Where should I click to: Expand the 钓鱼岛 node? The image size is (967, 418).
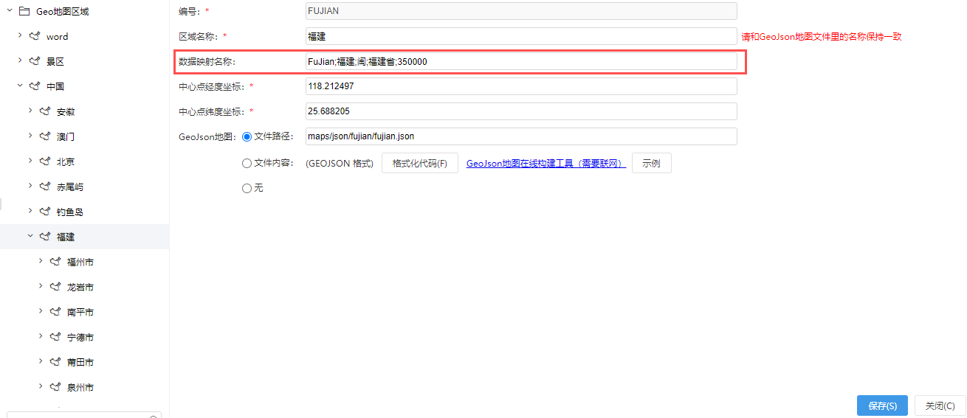[30, 212]
